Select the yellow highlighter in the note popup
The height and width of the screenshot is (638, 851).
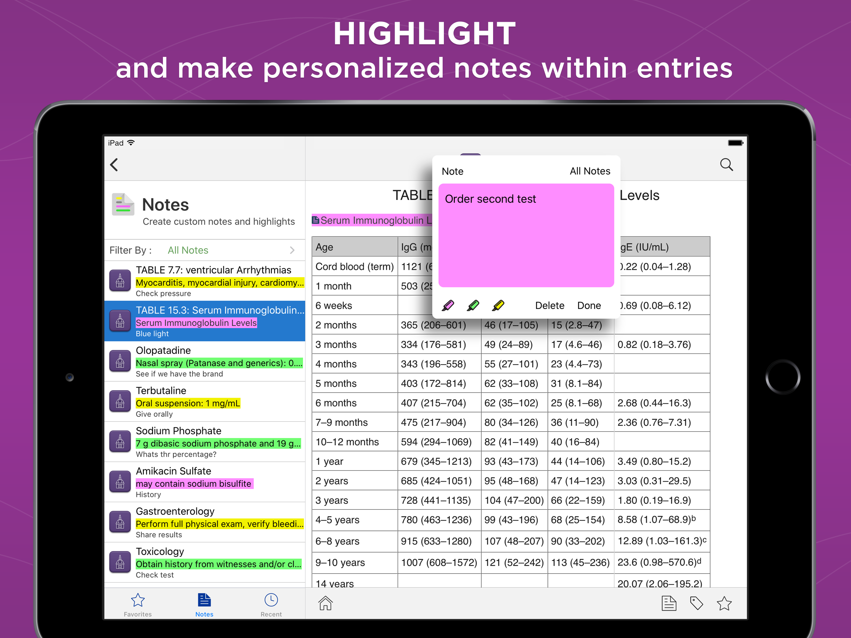pyautogui.click(x=498, y=305)
